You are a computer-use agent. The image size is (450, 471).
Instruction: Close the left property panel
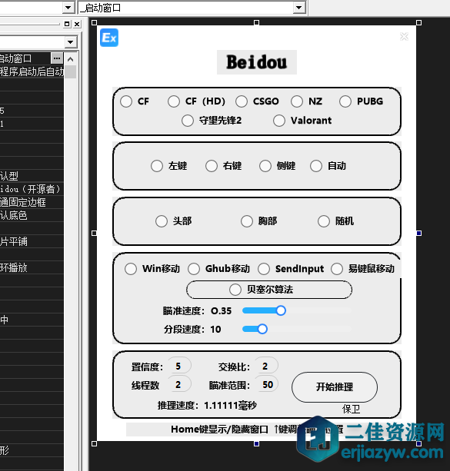pyautogui.click(x=77, y=24)
